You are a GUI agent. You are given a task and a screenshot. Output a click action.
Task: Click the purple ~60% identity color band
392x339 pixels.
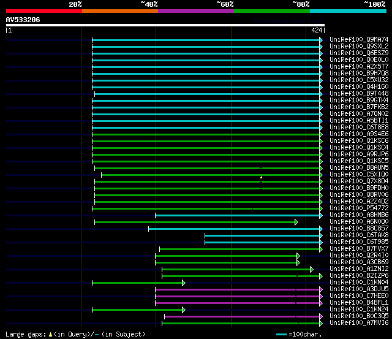click(x=196, y=11)
